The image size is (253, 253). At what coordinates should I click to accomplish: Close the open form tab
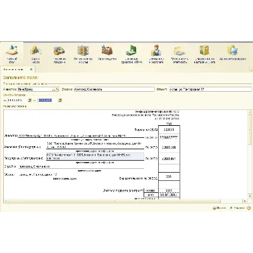point(31,69)
